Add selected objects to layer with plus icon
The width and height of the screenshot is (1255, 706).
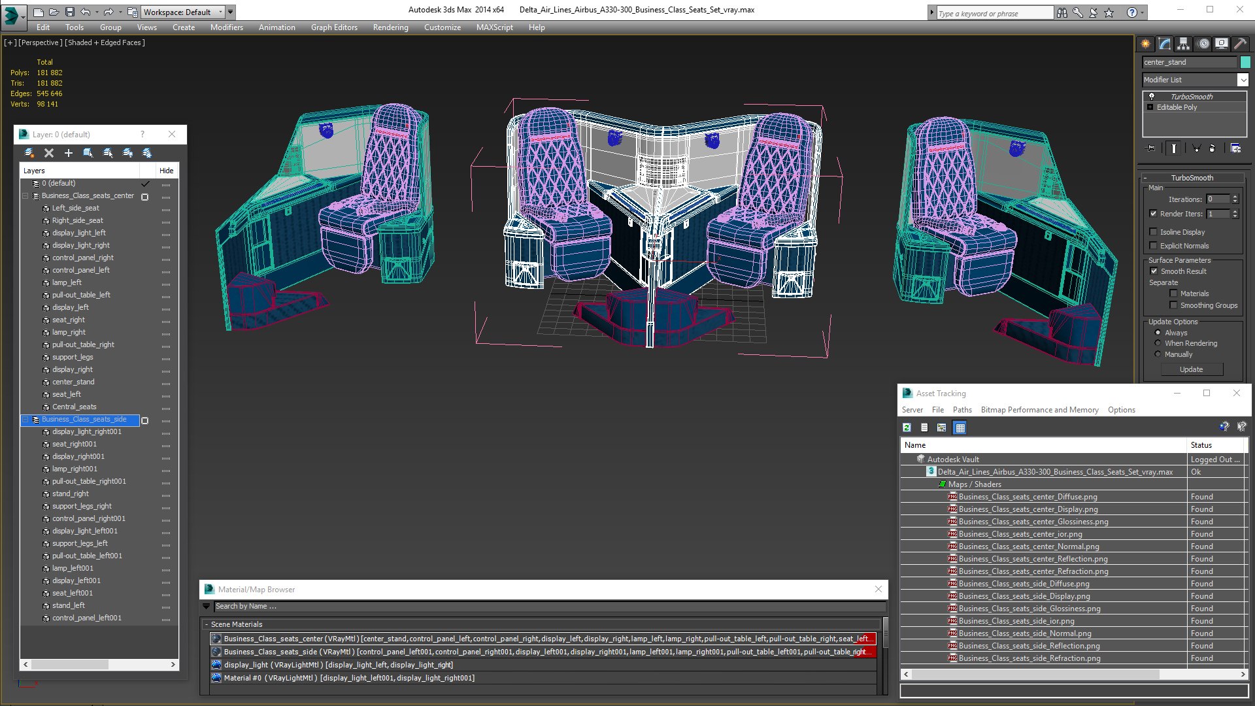pyautogui.click(x=69, y=153)
